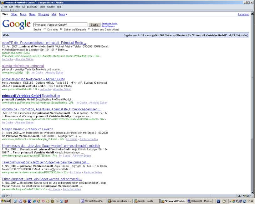Viewport: 255px width, 204px height.
Task: Open the File menu
Action: pos(6,7)
